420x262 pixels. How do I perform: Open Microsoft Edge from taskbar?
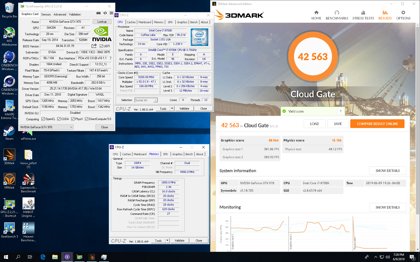[43, 257]
